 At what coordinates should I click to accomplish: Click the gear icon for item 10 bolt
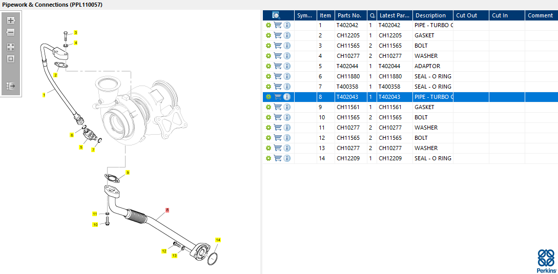click(x=268, y=117)
